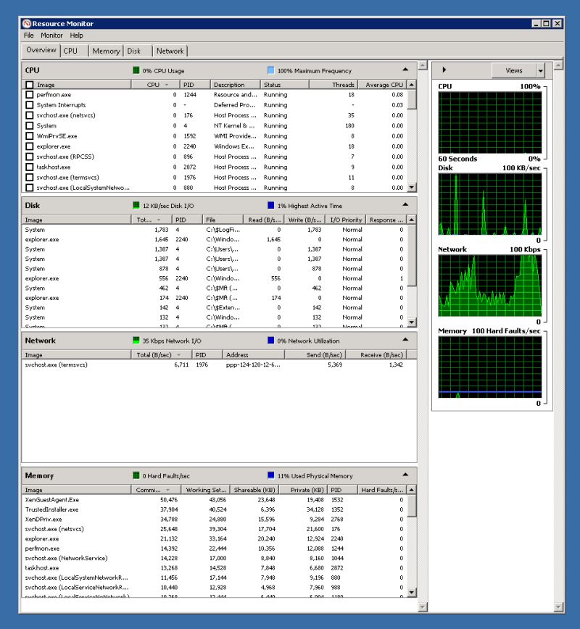This screenshot has height=629, width=580.
Task: Check the explorer.exe process checkbox
Action: tap(29, 146)
